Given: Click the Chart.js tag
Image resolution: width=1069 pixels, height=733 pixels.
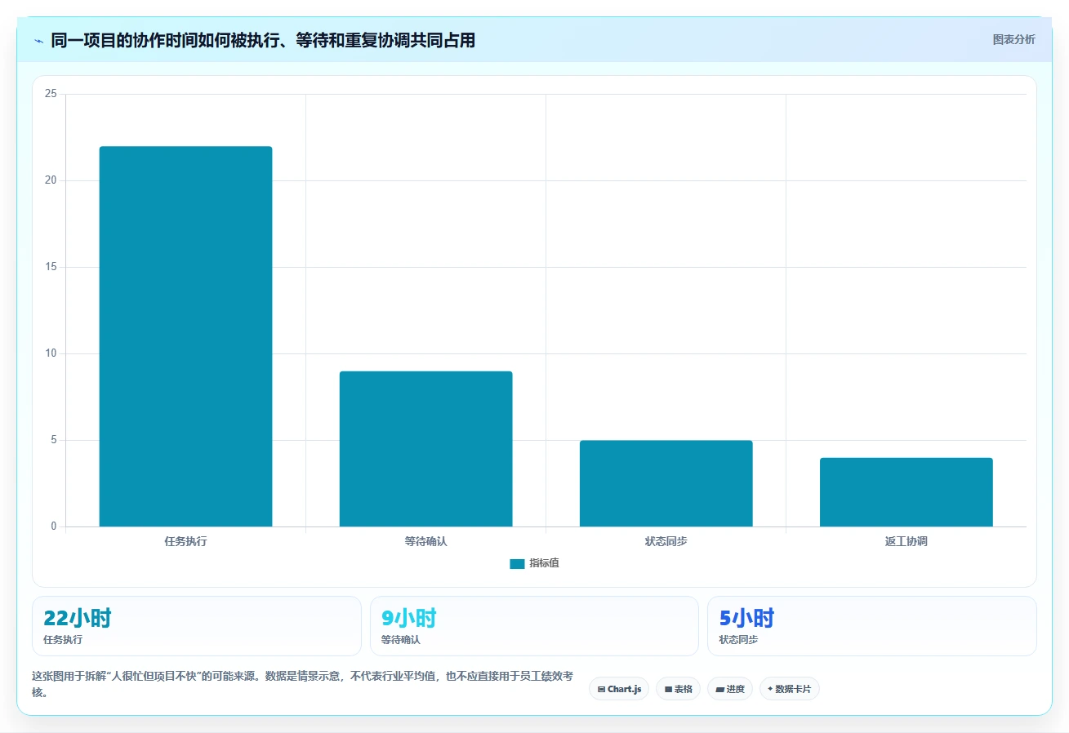Looking at the screenshot, I should click(x=619, y=689).
